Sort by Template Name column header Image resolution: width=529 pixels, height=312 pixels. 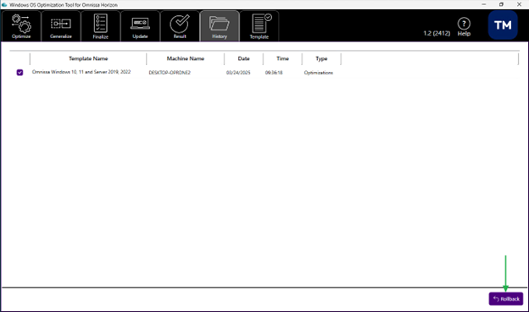[x=88, y=58]
